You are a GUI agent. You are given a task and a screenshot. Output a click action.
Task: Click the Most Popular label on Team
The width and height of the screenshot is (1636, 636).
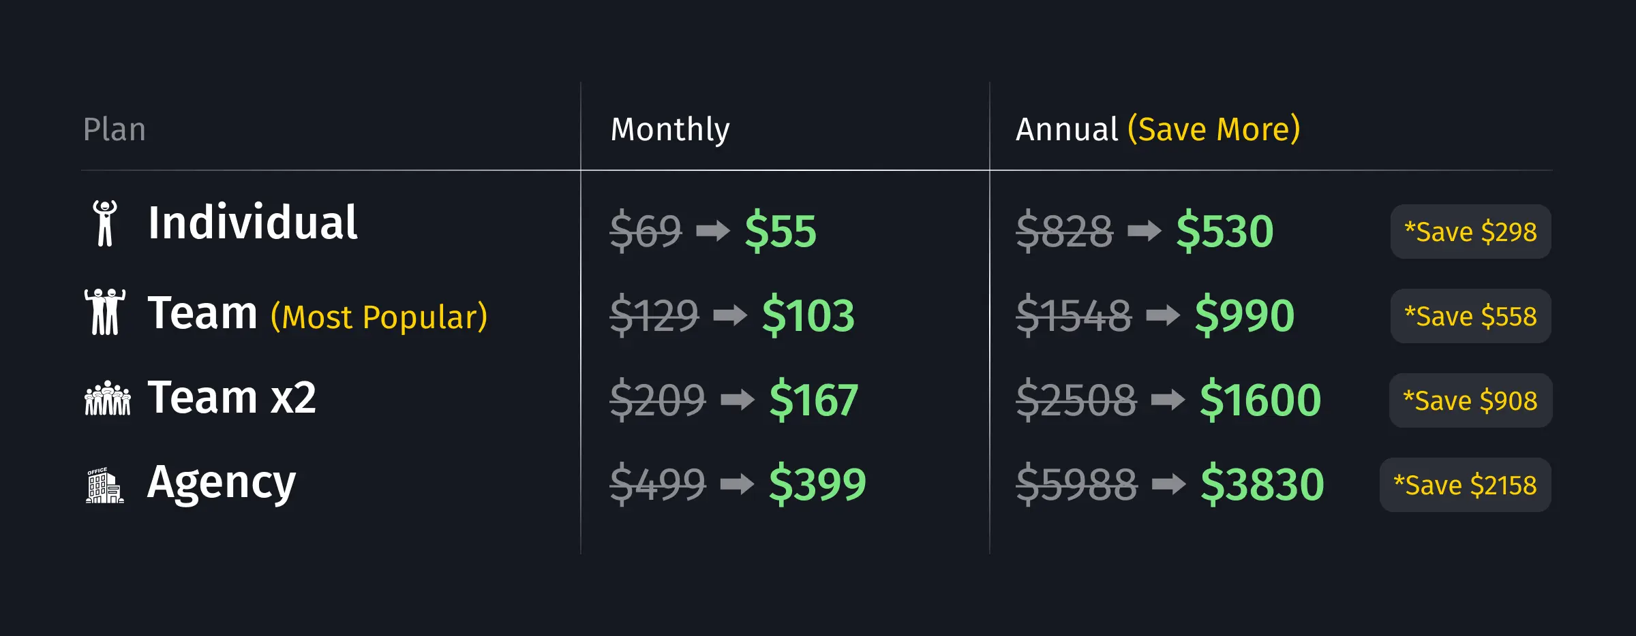point(379,317)
